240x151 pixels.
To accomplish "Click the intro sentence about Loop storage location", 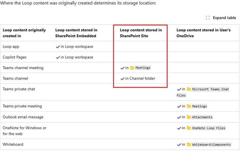I will coord(78,3).
